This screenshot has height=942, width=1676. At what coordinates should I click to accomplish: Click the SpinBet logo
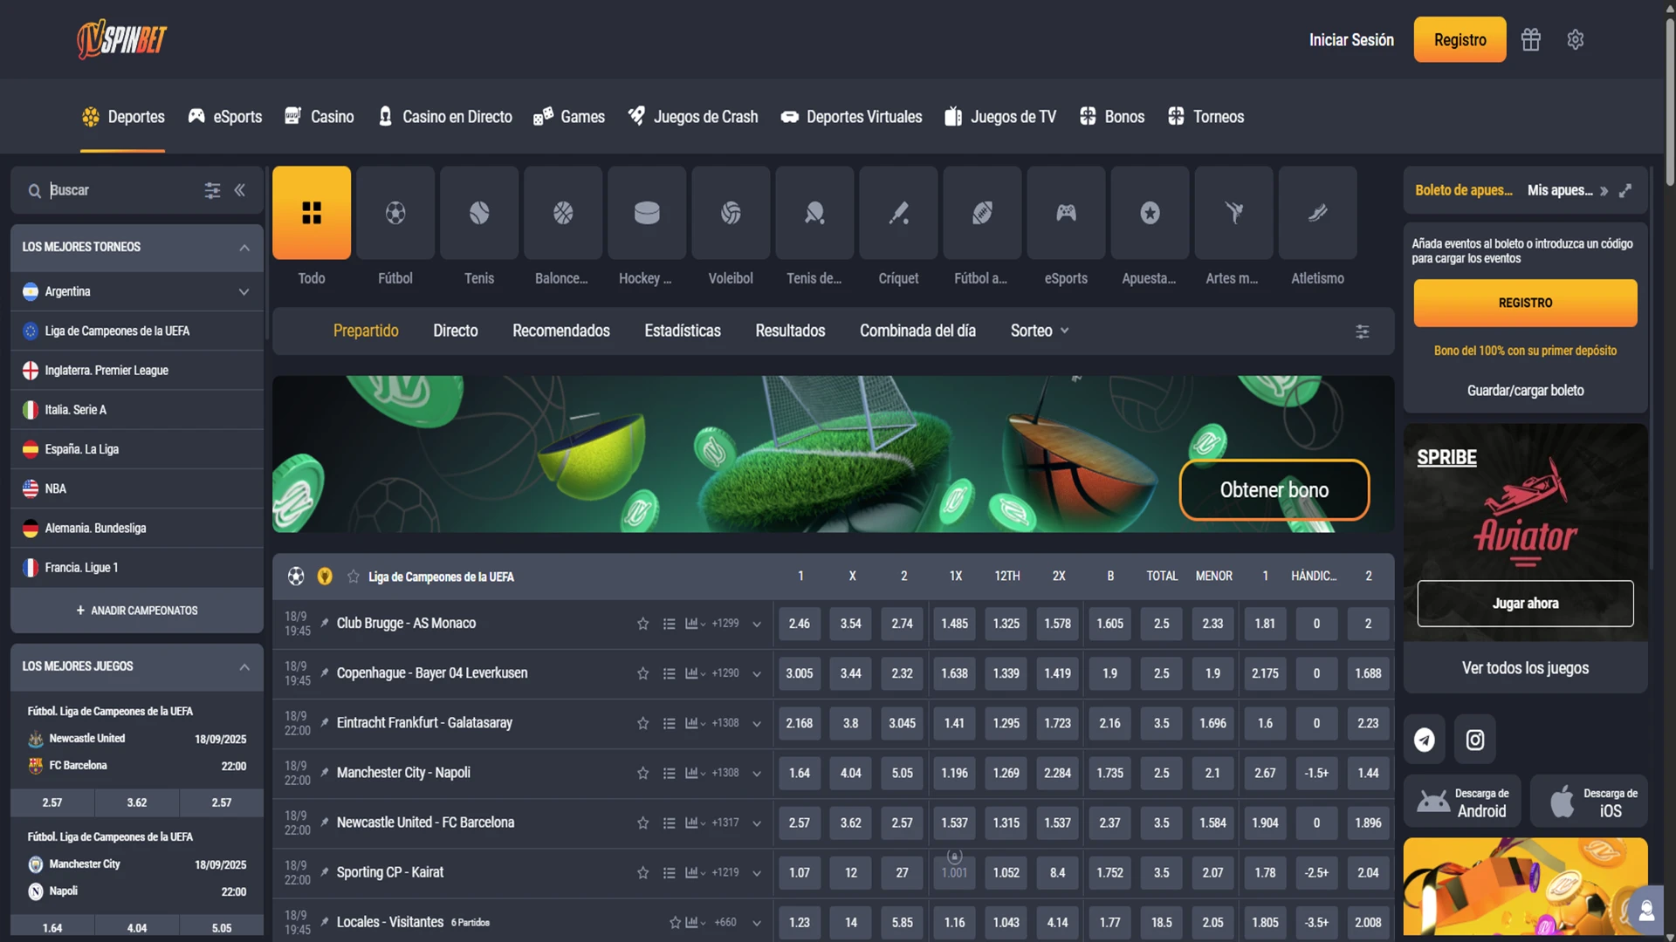coord(122,39)
